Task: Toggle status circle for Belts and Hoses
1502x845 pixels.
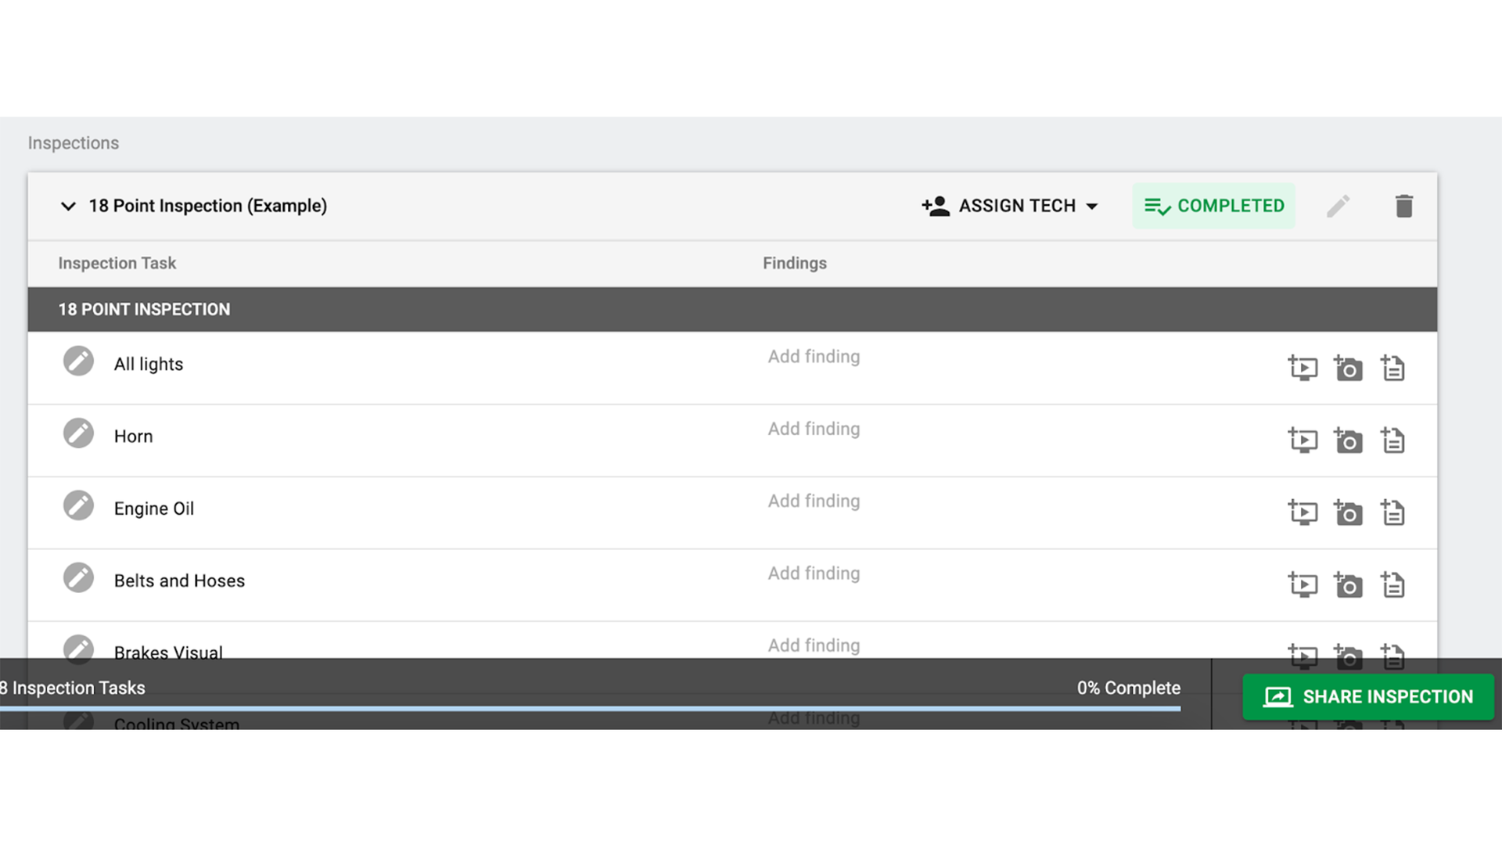Action: [x=78, y=578]
